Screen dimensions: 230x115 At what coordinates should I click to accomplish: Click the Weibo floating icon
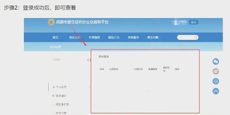point(216,72)
